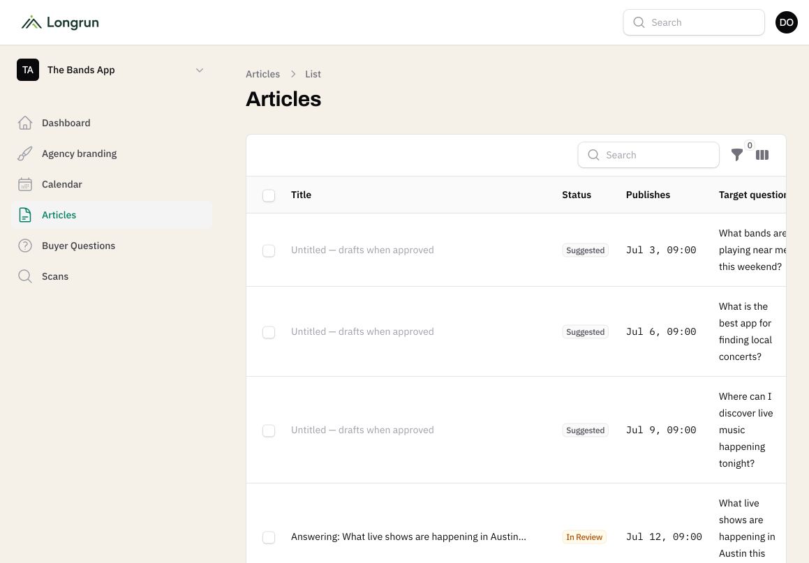Click the Buyer Questions question-mark icon

(24, 246)
